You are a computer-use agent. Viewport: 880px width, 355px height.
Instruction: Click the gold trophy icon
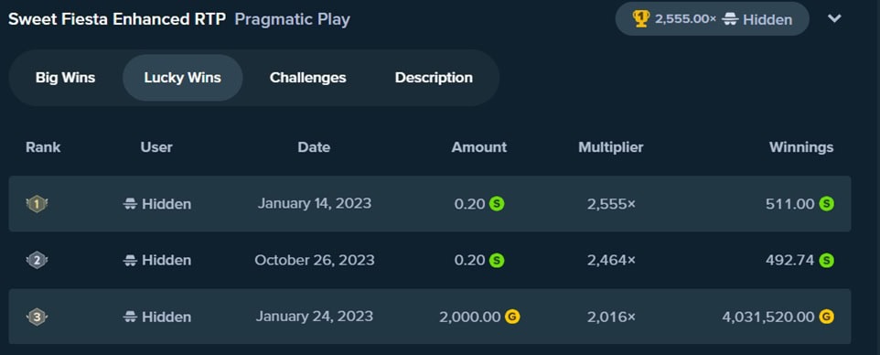641,19
